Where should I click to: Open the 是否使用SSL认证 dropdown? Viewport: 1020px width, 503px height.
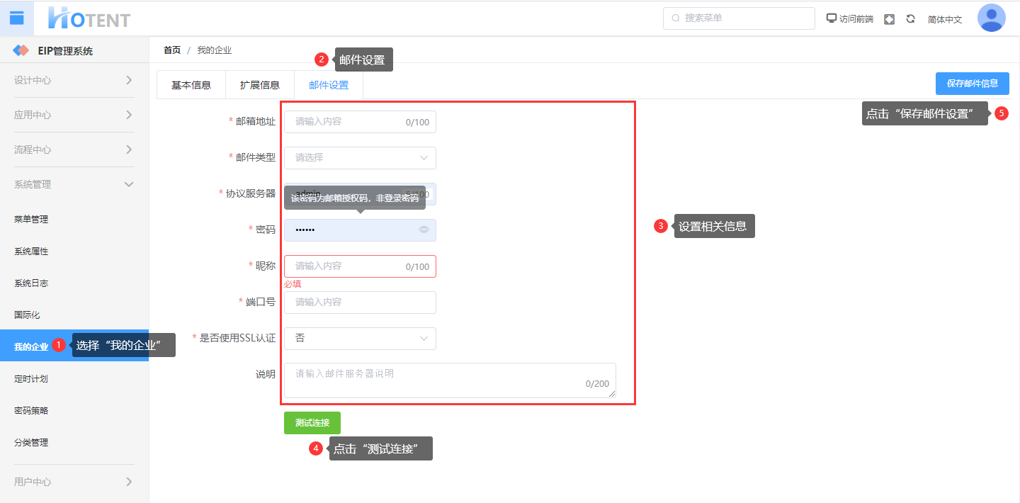click(360, 338)
